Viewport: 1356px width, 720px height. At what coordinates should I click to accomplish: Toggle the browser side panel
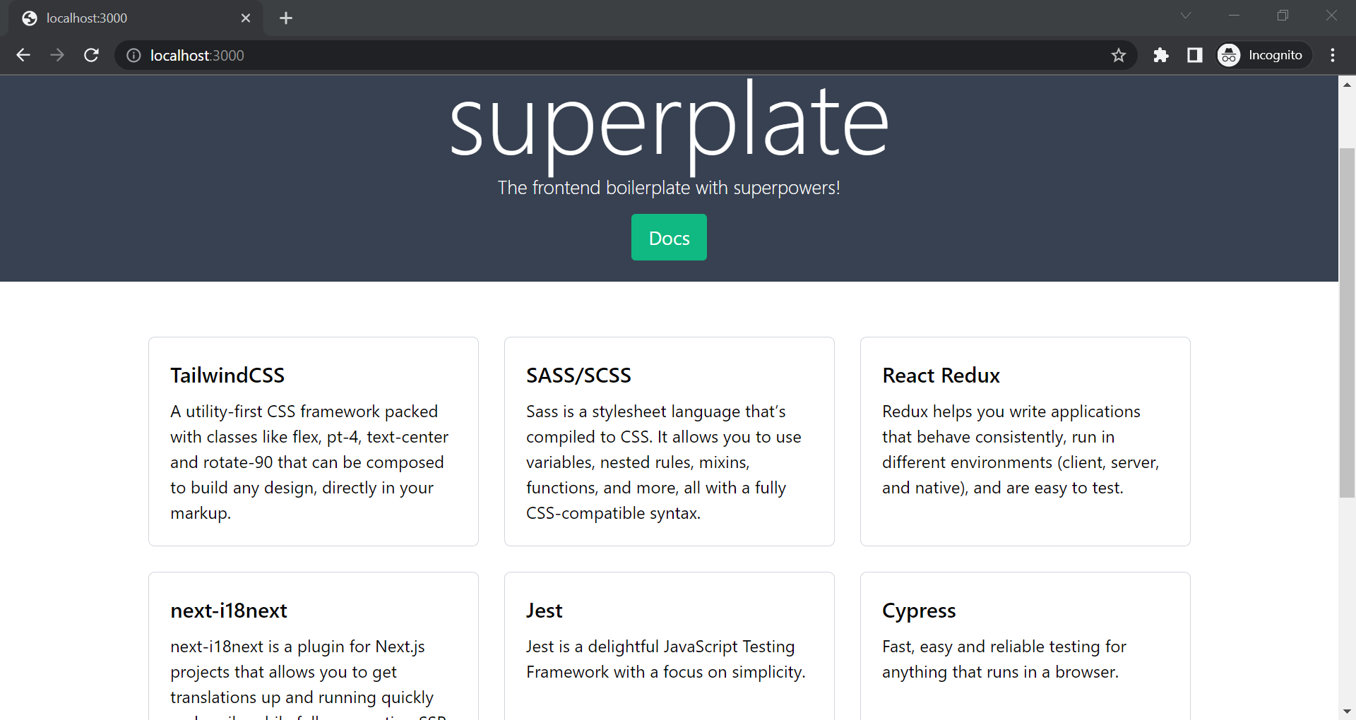click(1194, 55)
